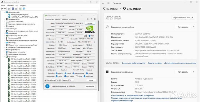Image resolution: width=200 pixels, height=102 pixels.
Task: Click the GPU-Z refresh icon
Action: (x=91, y=19)
